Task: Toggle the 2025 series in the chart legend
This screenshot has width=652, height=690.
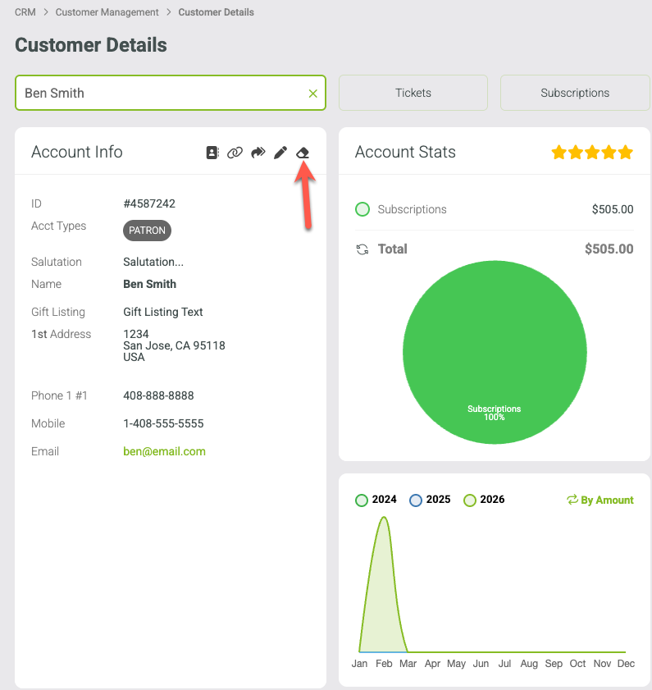Action: tap(431, 500)
